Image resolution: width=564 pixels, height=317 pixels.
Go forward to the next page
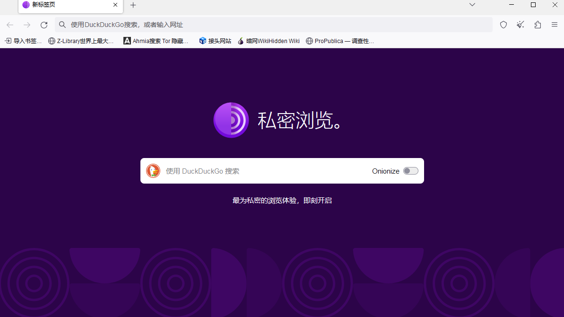[x=27, y=25]
